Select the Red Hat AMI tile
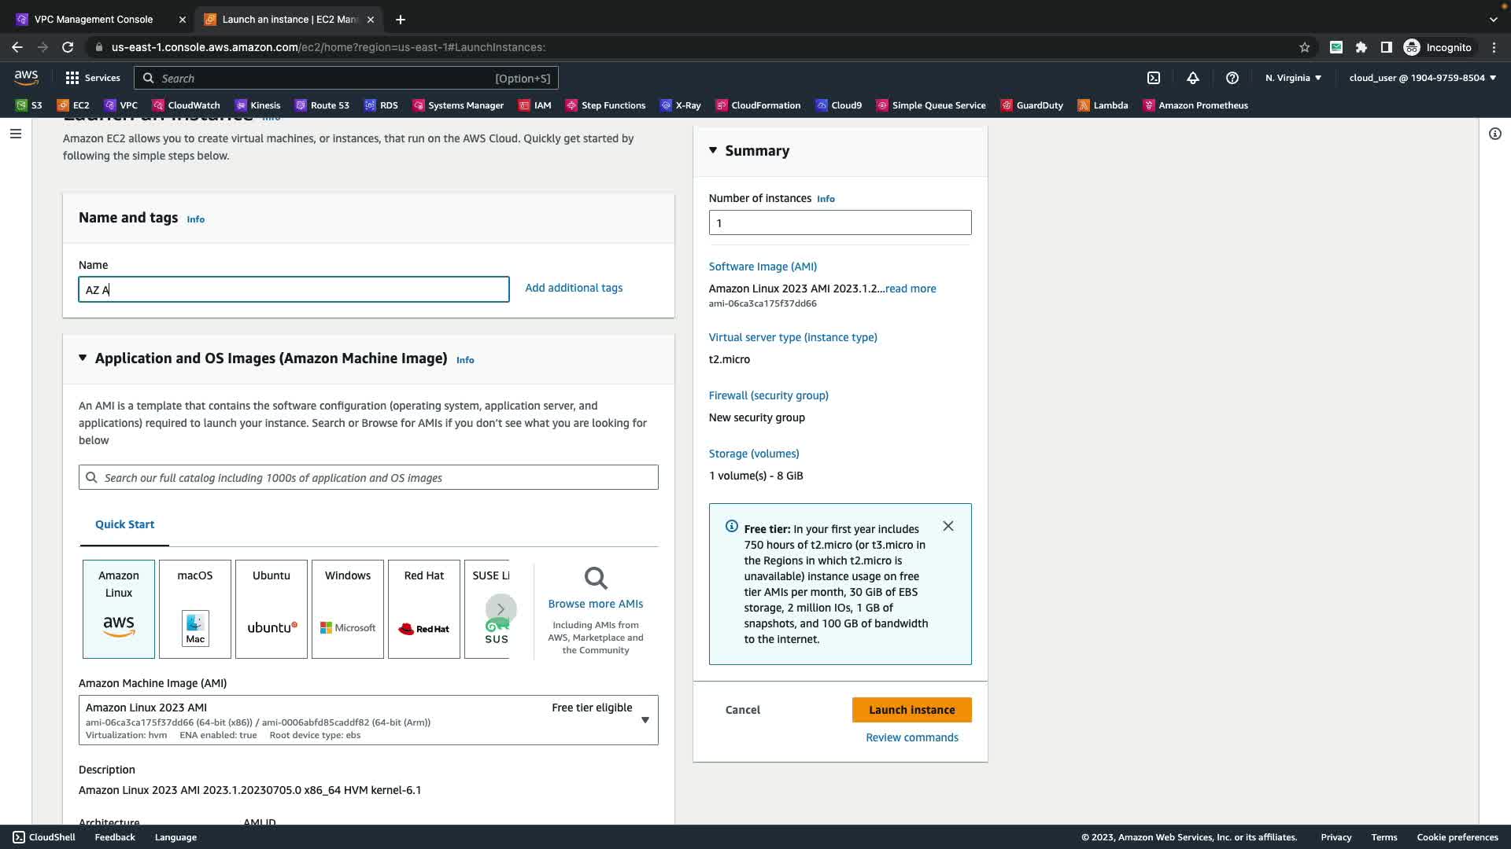The image size is (1511, 849). (423, 608)
